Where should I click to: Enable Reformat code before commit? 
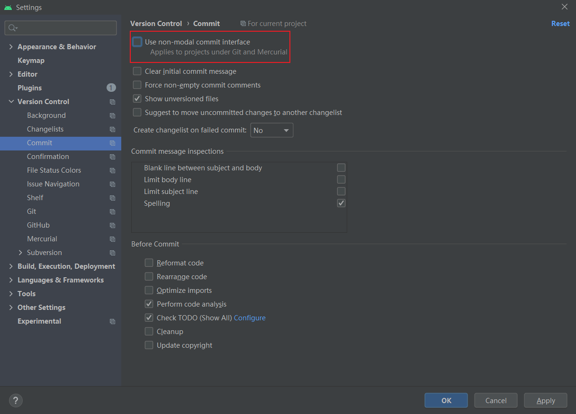[149, 263]
